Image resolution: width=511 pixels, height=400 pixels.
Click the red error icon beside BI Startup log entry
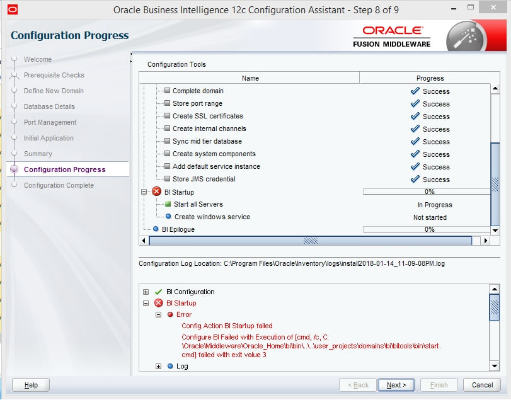click(159, 303)
